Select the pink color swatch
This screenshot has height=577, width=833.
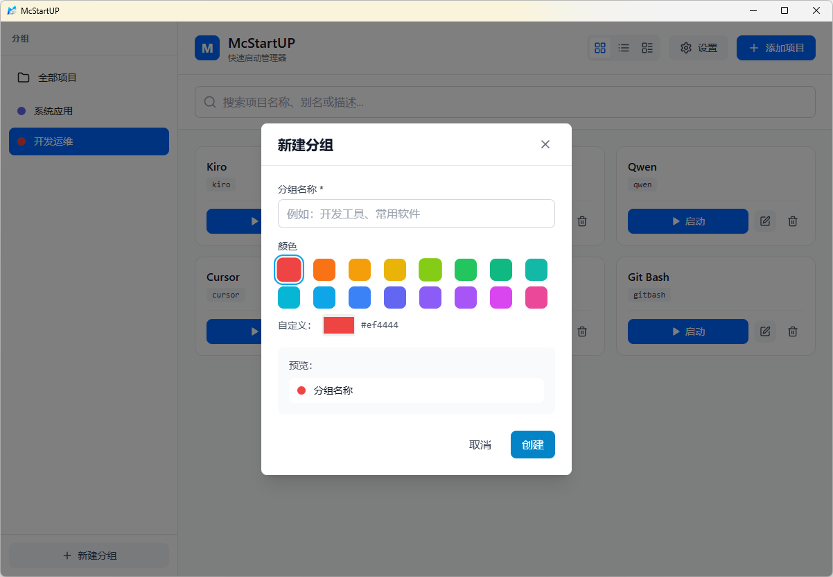[536, 298]
